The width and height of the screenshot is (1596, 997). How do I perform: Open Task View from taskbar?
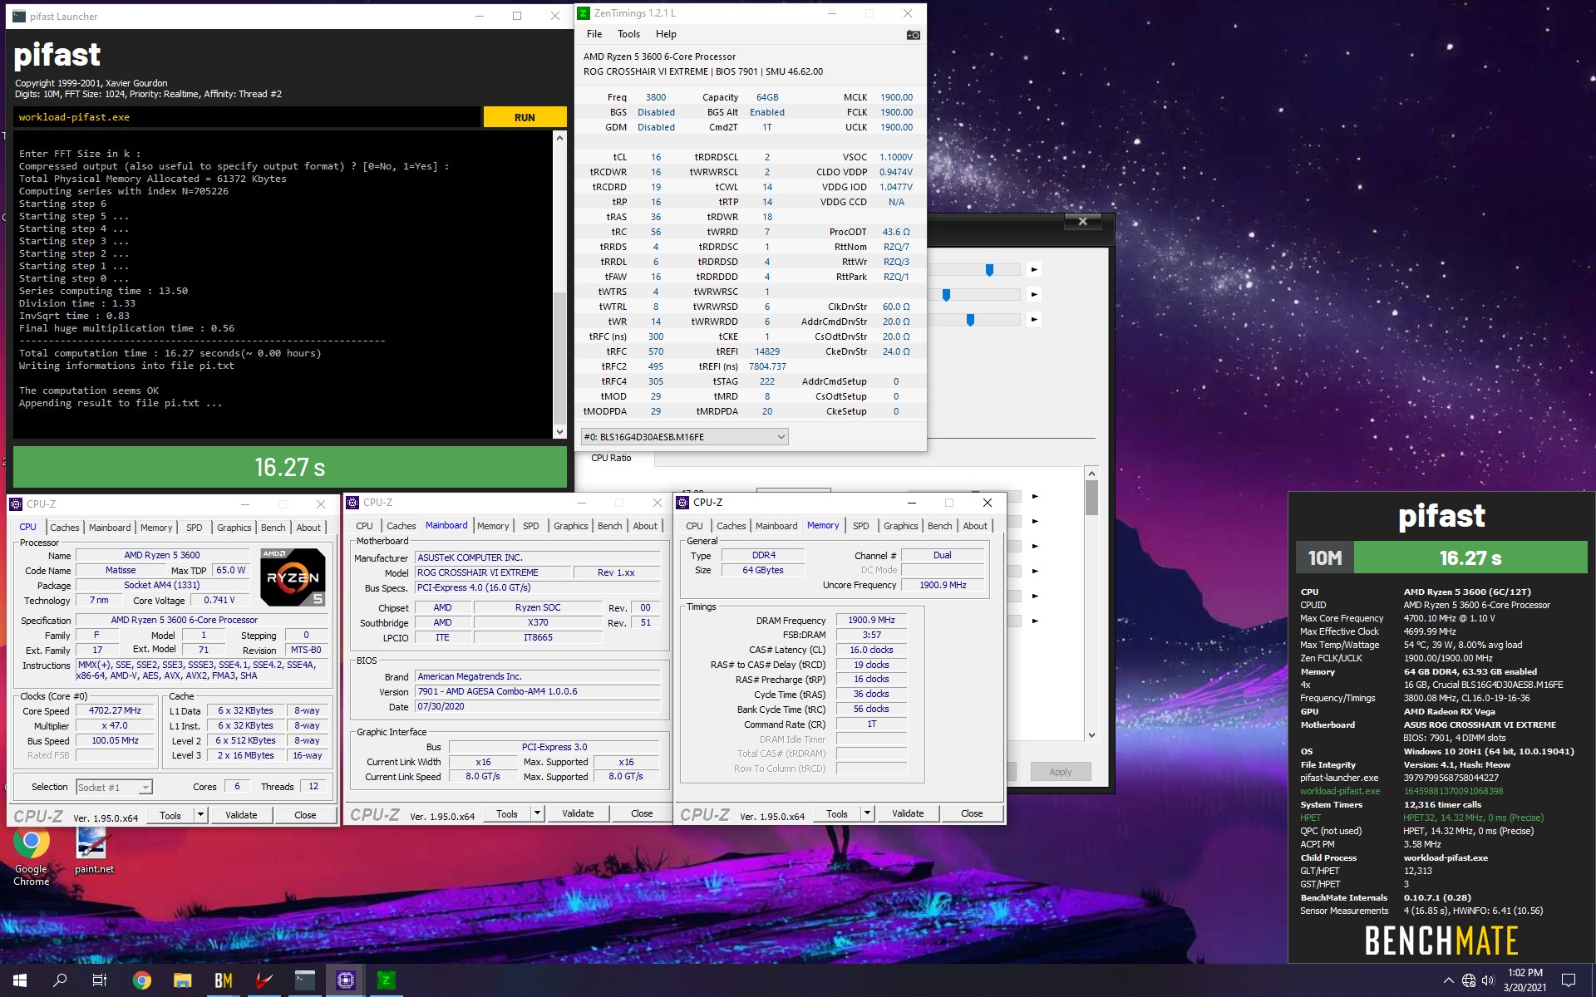pyautogui.click(x=100, y=980)
